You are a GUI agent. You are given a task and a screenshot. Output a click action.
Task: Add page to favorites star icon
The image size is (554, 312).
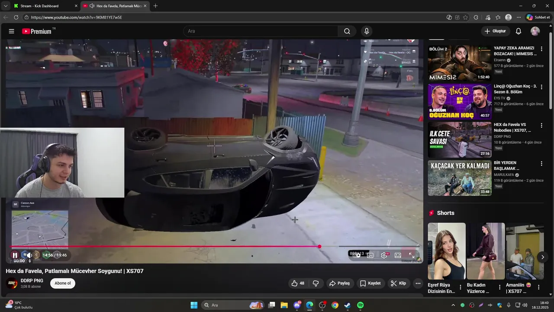pos(465,17)
